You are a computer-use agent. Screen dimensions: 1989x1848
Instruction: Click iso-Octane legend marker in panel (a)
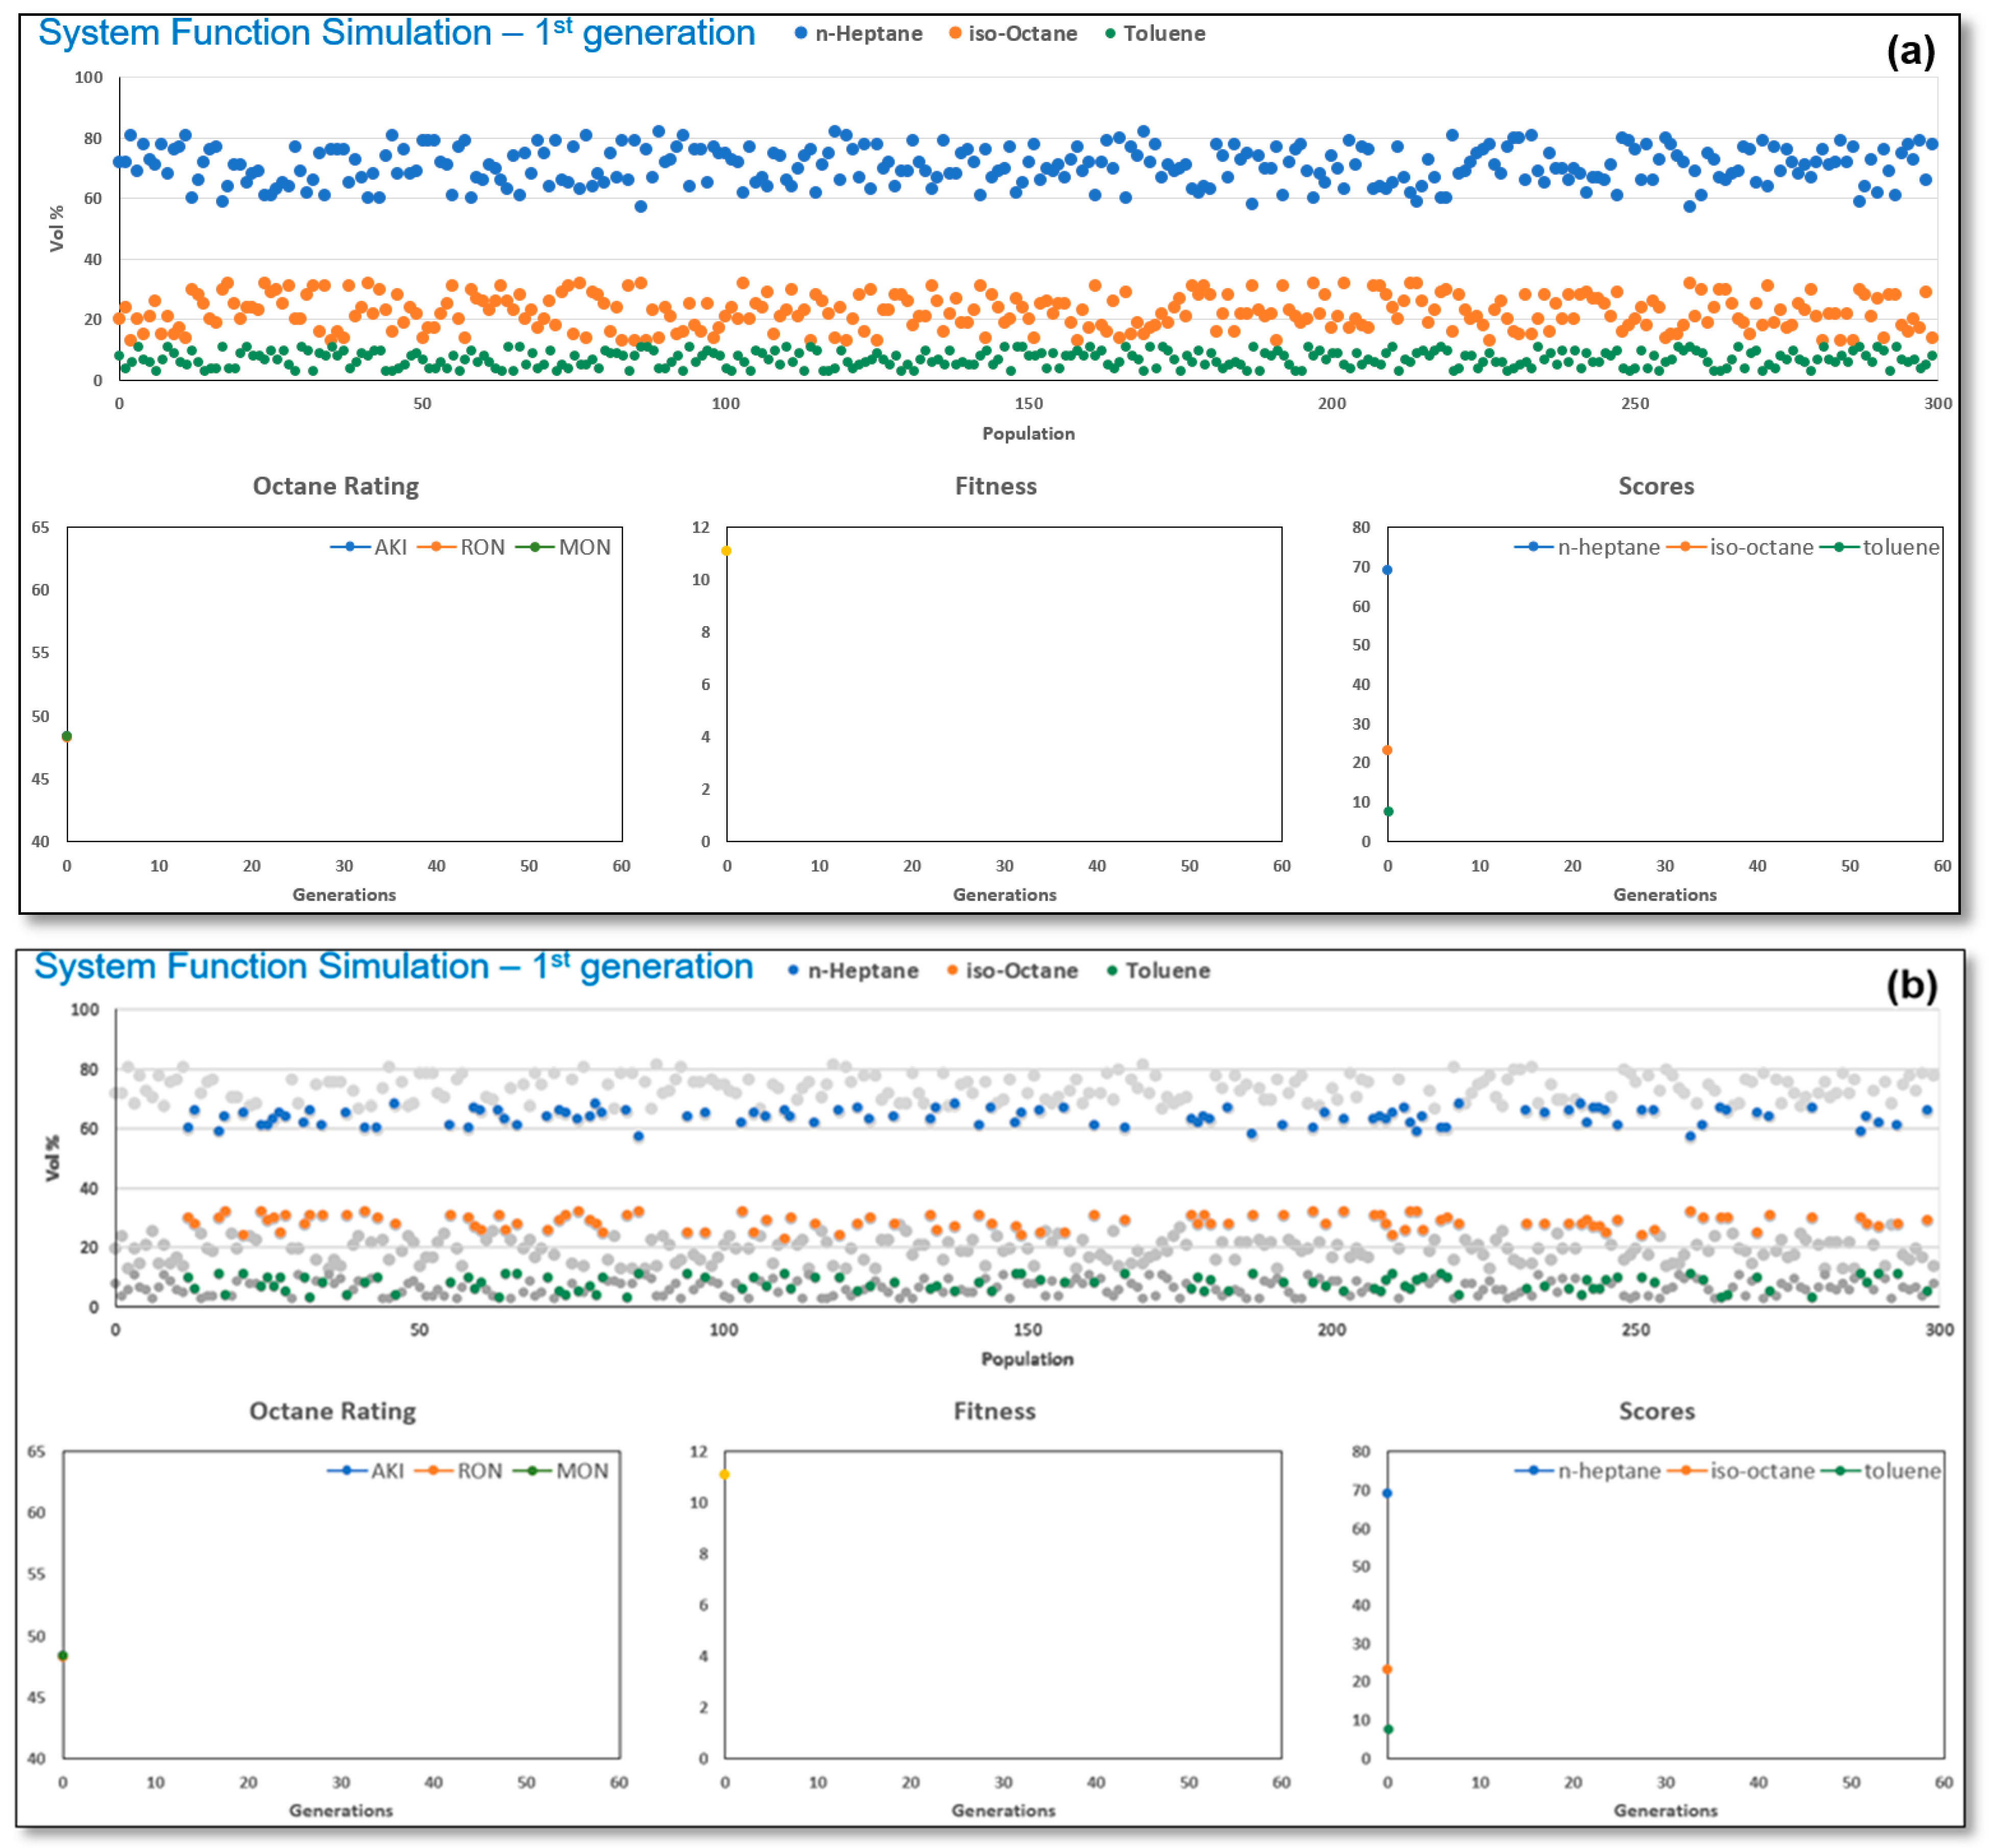pyautogui.click(x=955, y=33)
